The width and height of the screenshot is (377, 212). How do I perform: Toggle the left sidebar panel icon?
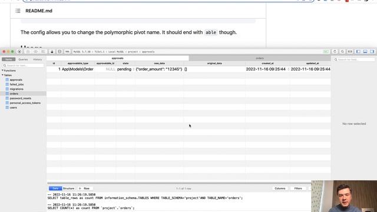point(358,52)
